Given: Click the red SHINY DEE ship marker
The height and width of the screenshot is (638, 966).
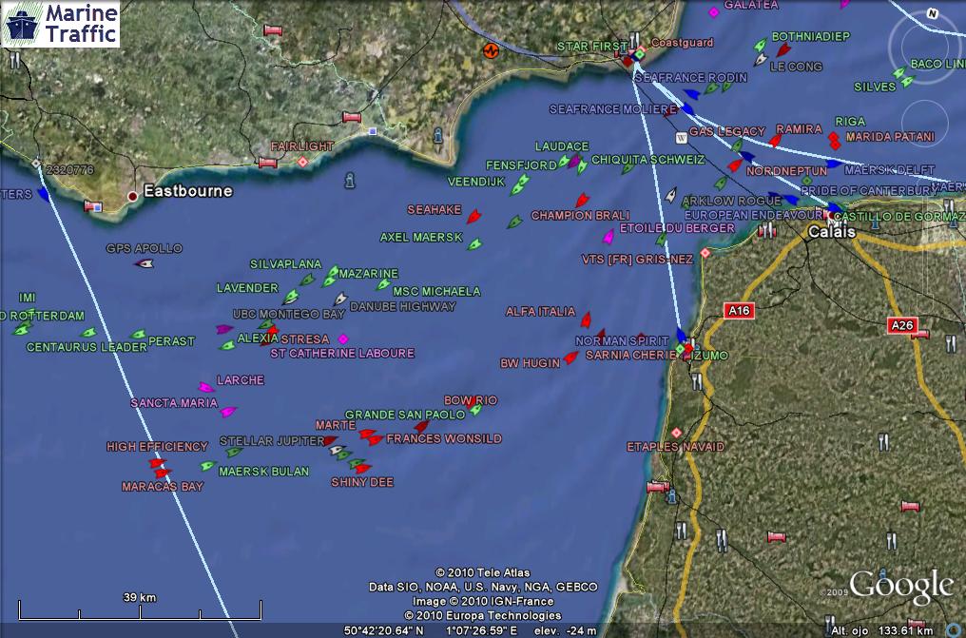Looking at the screenshot, I should pyautogui.click(x=362, y=469).
